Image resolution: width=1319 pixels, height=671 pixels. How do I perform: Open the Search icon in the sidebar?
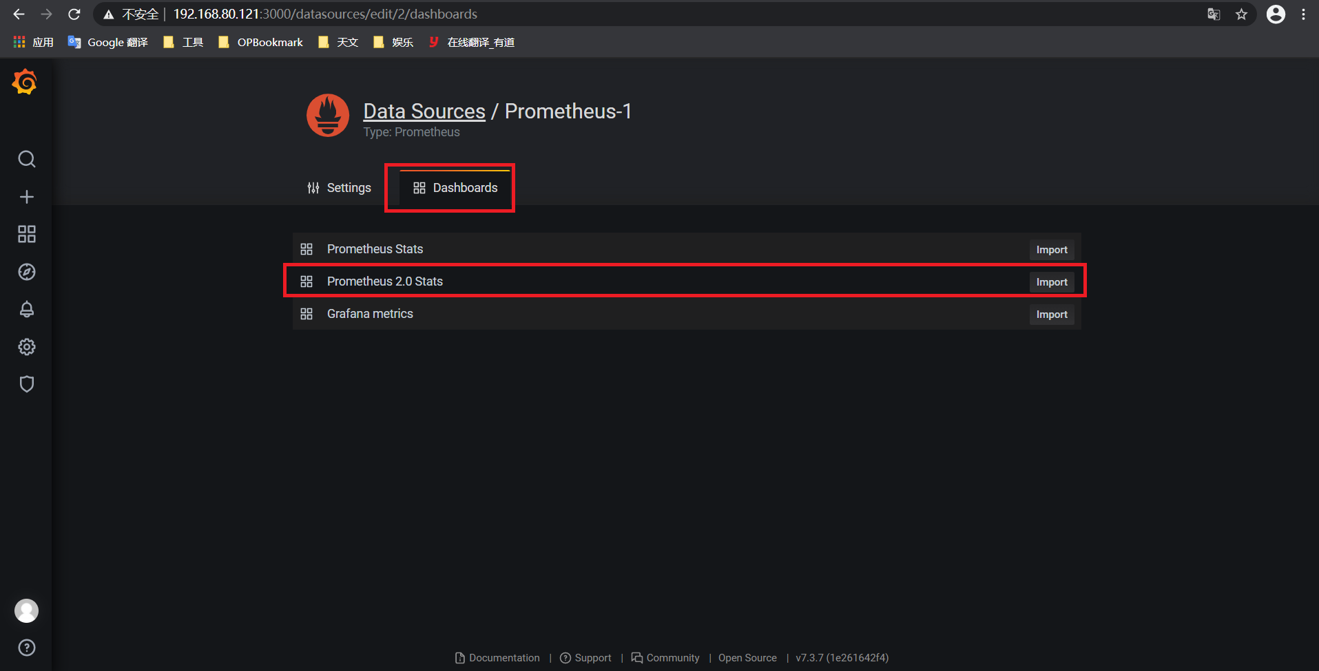(26, 159)
